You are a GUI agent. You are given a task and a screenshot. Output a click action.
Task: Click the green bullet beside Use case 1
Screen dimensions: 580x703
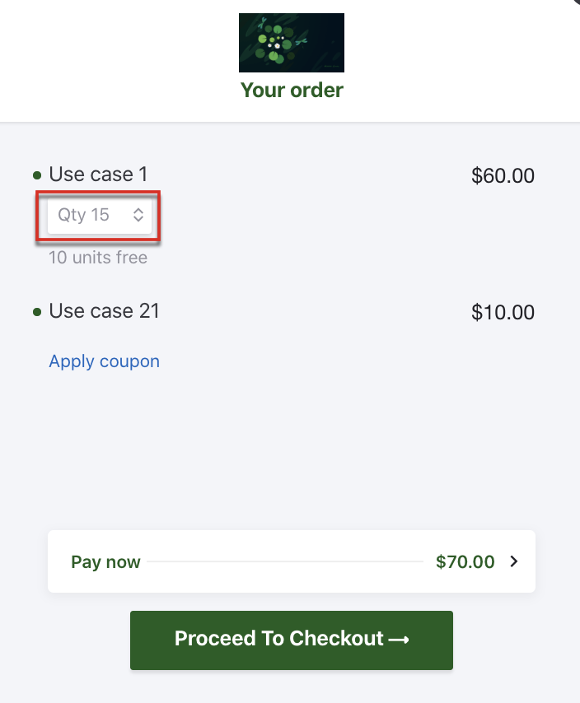coord(37,175)
